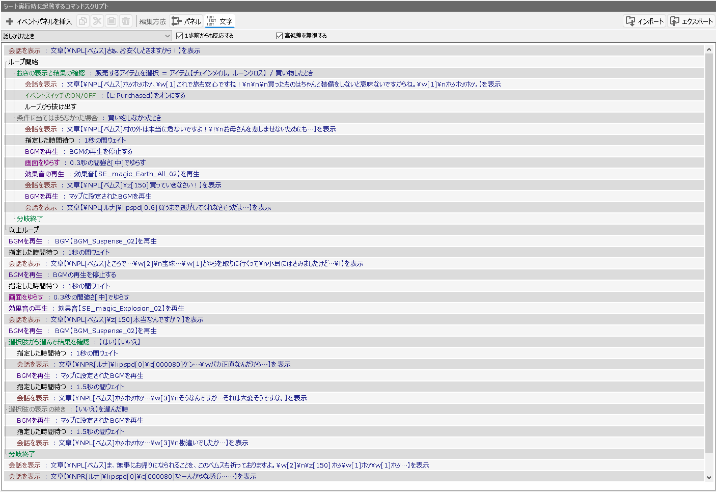
Task: Click the plus icon to insert event panel
Action: point(10,21)
